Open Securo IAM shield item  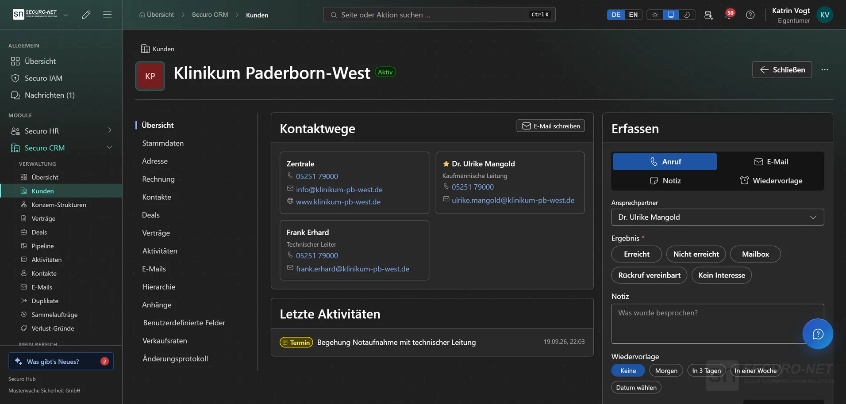pos(43,78)
